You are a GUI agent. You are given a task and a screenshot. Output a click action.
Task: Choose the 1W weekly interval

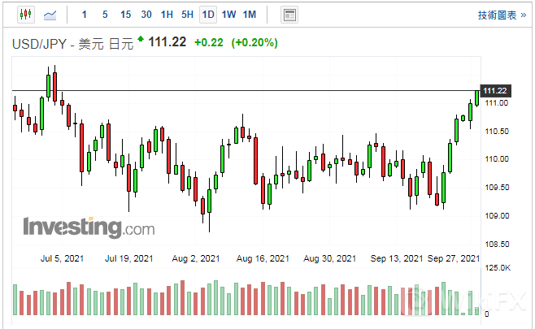228,15
